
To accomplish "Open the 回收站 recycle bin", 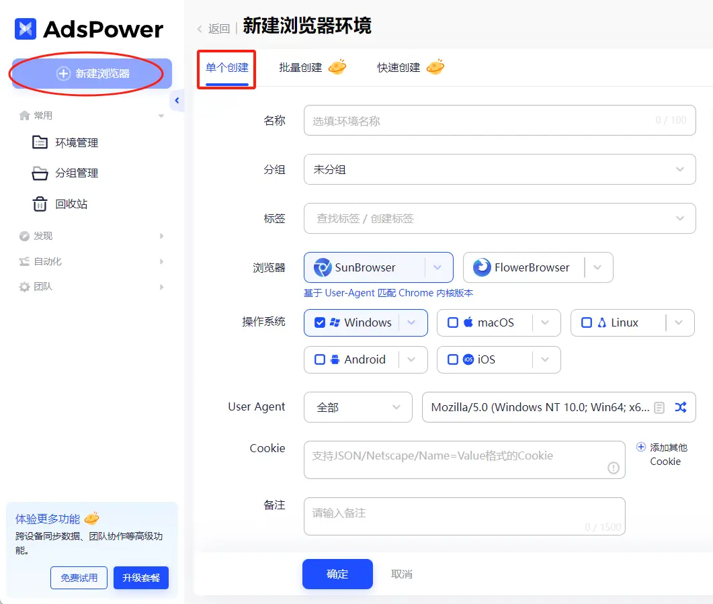I will (70, 204).
